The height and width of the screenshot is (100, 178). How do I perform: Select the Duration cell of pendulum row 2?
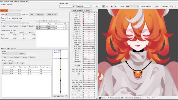[14, 72]
